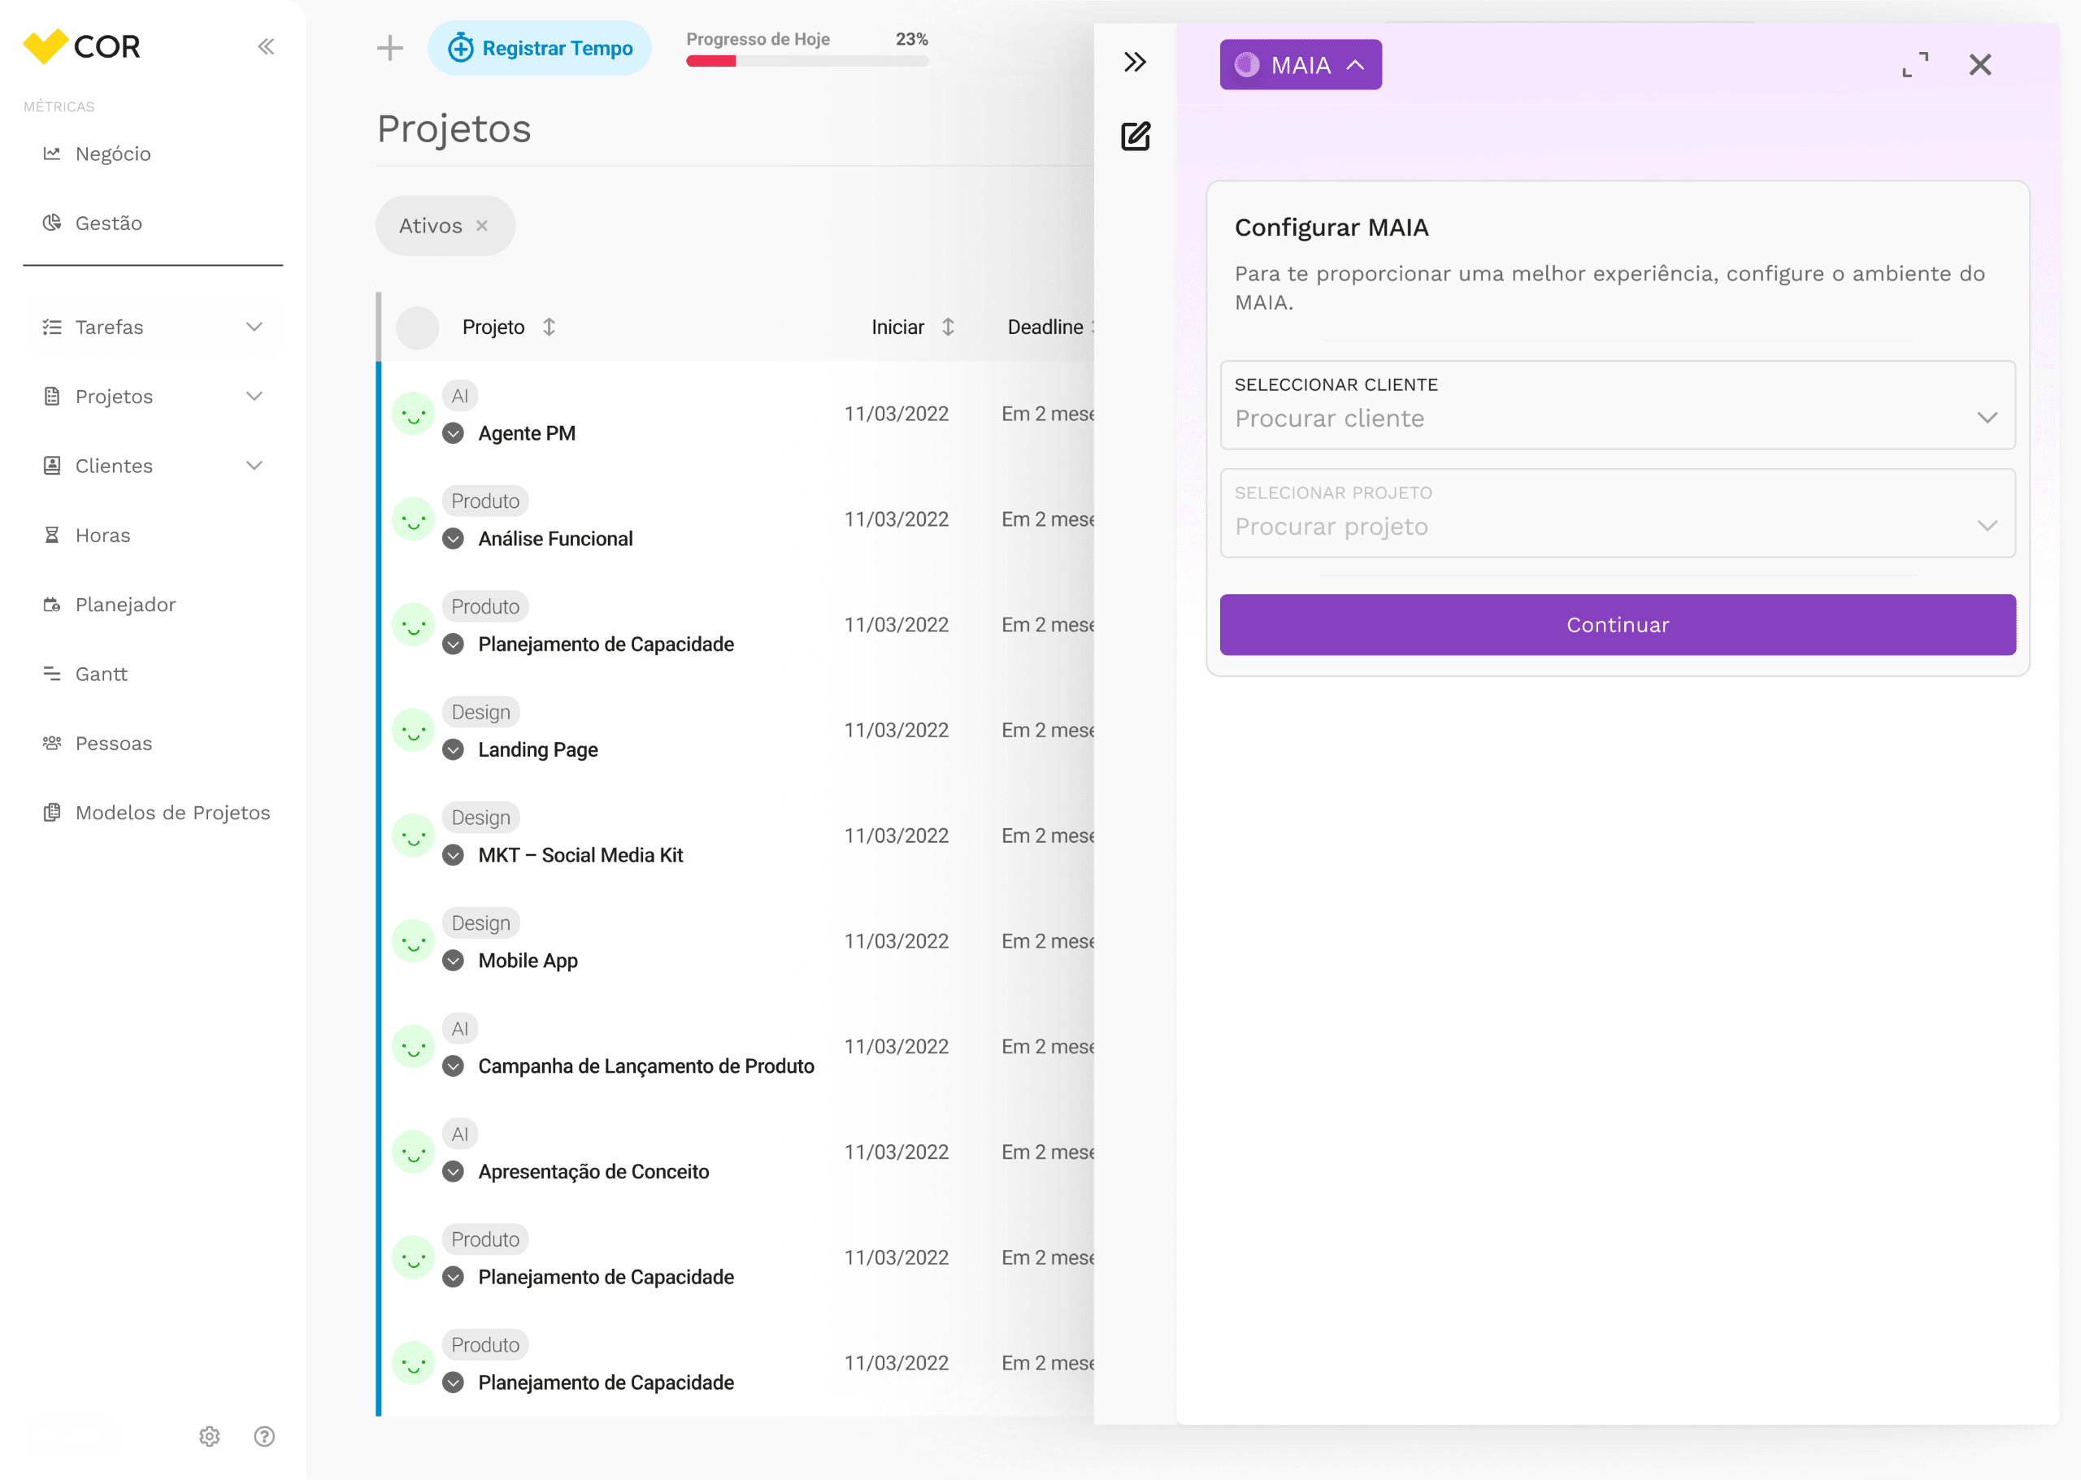Close the MAIA panel
This screenshot has width=2081, height=1480.
(x=1980, y=65)
